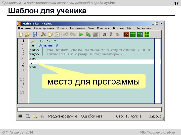
Task: Show the Рисователь green crosshair icon
Action: [147, 34]
